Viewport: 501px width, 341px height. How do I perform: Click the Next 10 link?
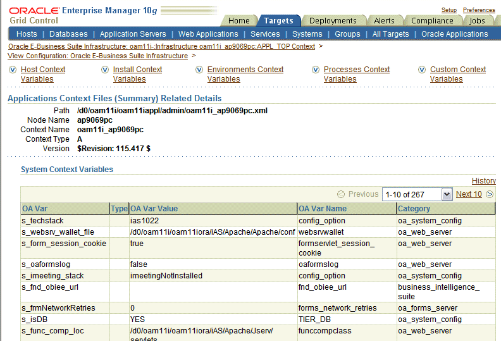tap(469, 194)
